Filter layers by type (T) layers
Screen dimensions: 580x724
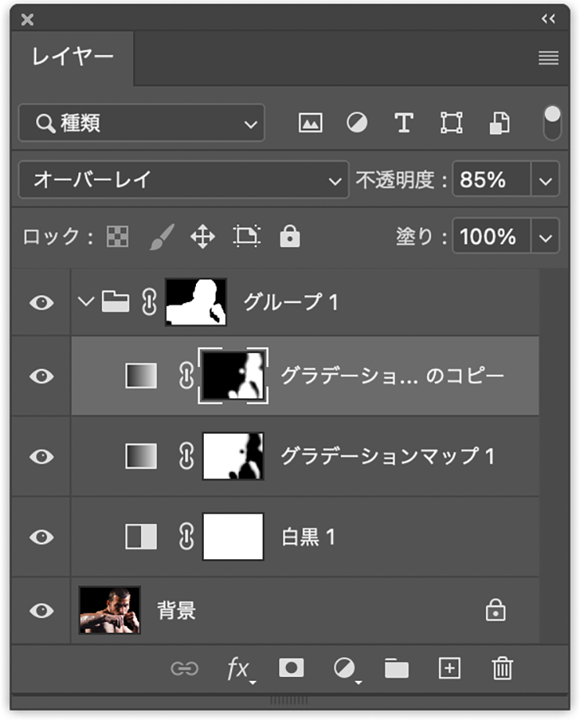click(x=403, y=123)
